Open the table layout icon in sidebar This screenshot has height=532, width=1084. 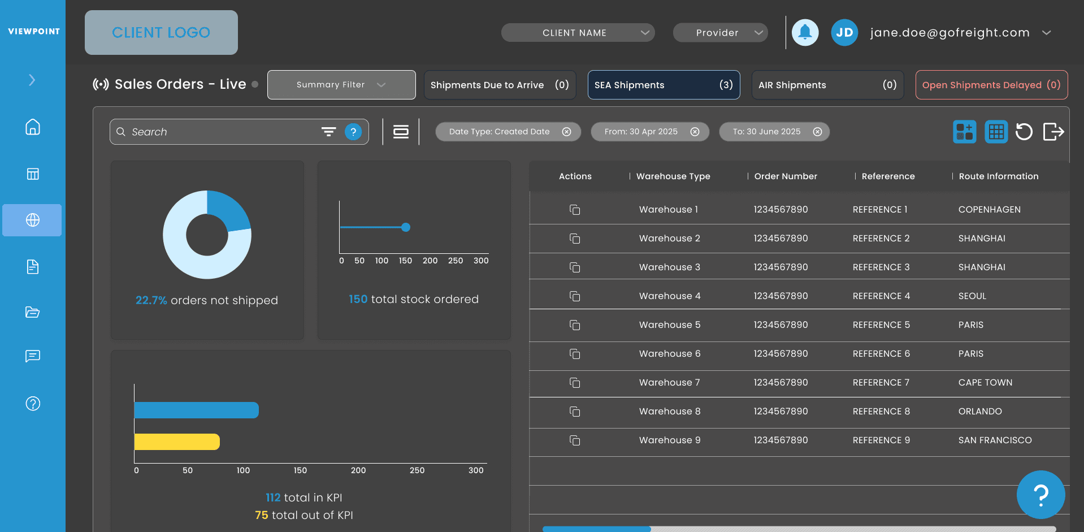click(x=33, y=174)
